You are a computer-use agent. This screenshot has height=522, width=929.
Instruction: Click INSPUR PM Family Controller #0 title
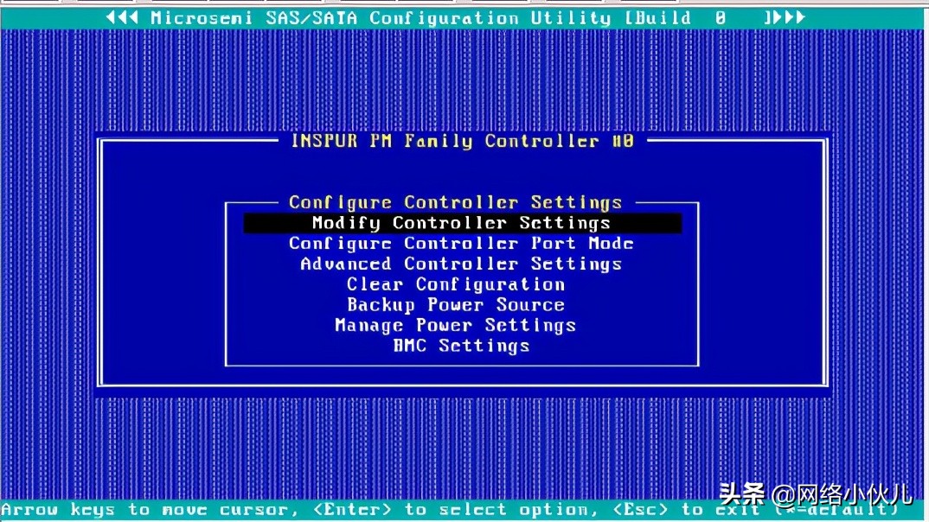point(462,141)
